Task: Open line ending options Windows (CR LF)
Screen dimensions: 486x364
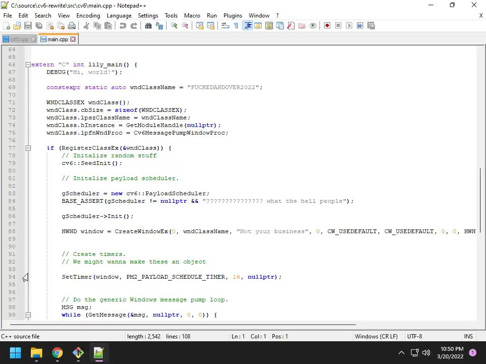Action: coord(376,337)
